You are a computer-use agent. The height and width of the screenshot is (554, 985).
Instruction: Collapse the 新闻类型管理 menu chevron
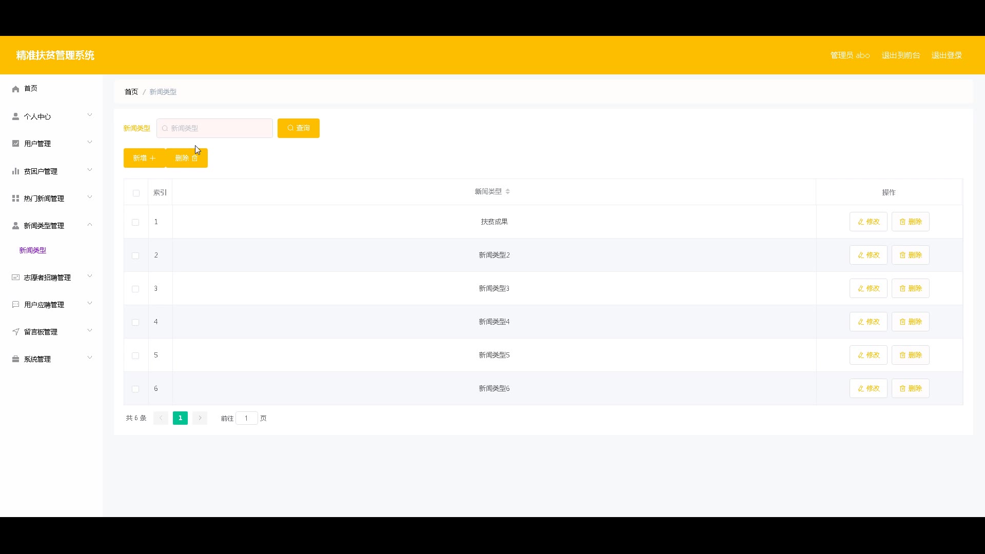point(90,225)
